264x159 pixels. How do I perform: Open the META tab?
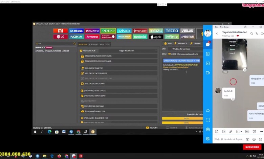tap(102, 44)
